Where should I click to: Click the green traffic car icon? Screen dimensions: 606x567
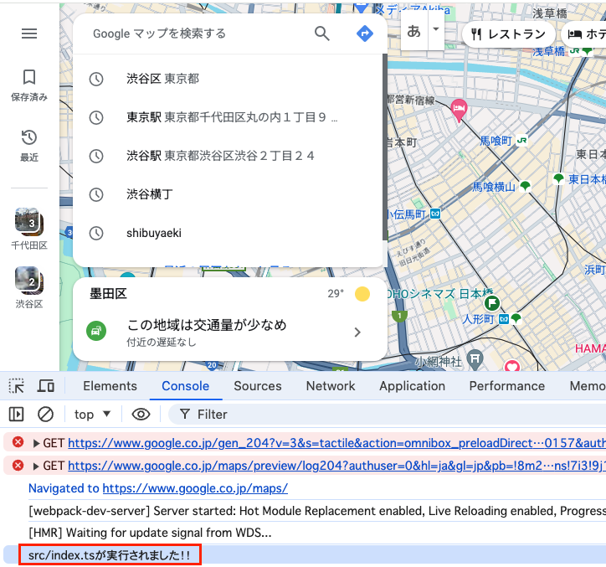click(96, 331)
